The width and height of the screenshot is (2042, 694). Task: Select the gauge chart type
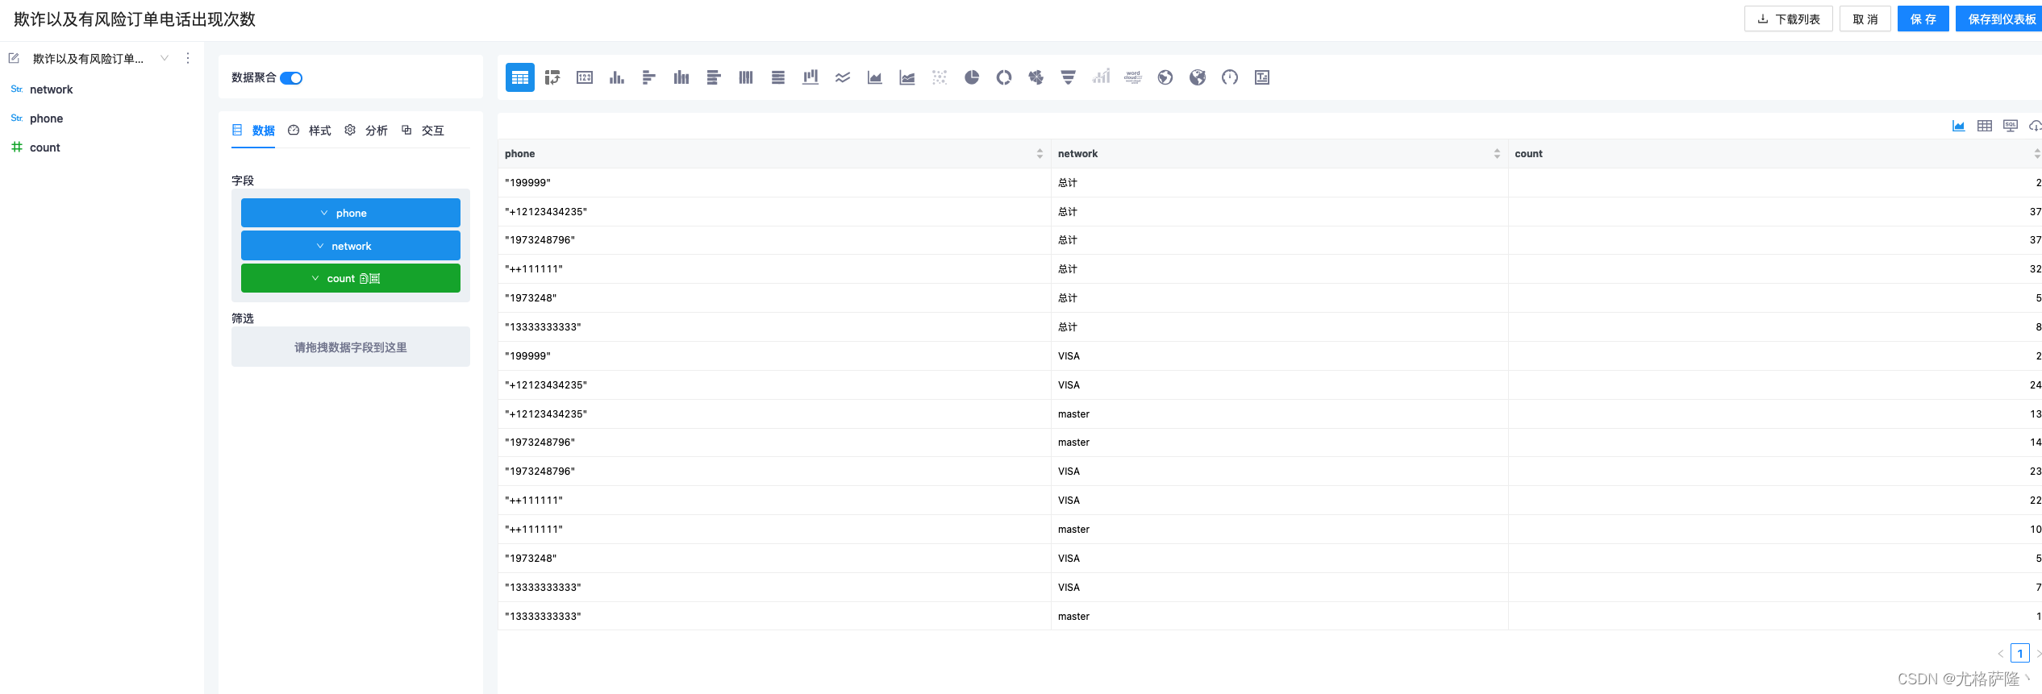pyautogui.click(x=1230, y=77)
